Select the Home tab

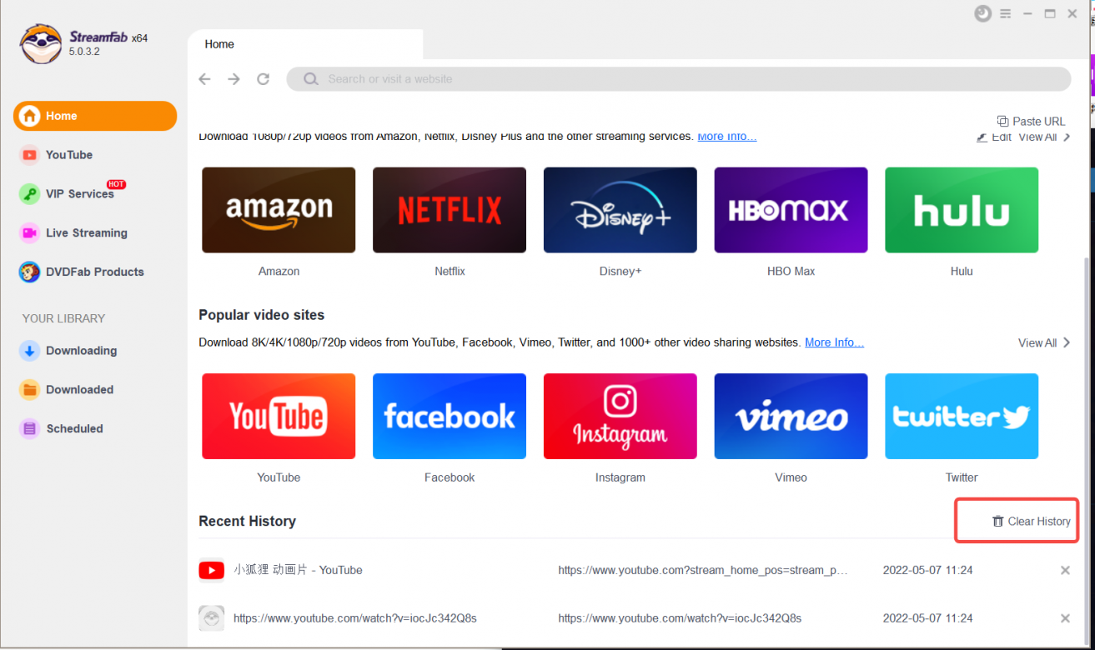tap(305, 44)
